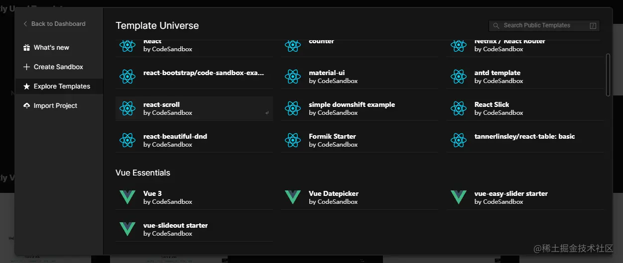623x263 pixels.
Task: Open the antd template title
Action: click(498, 73)
